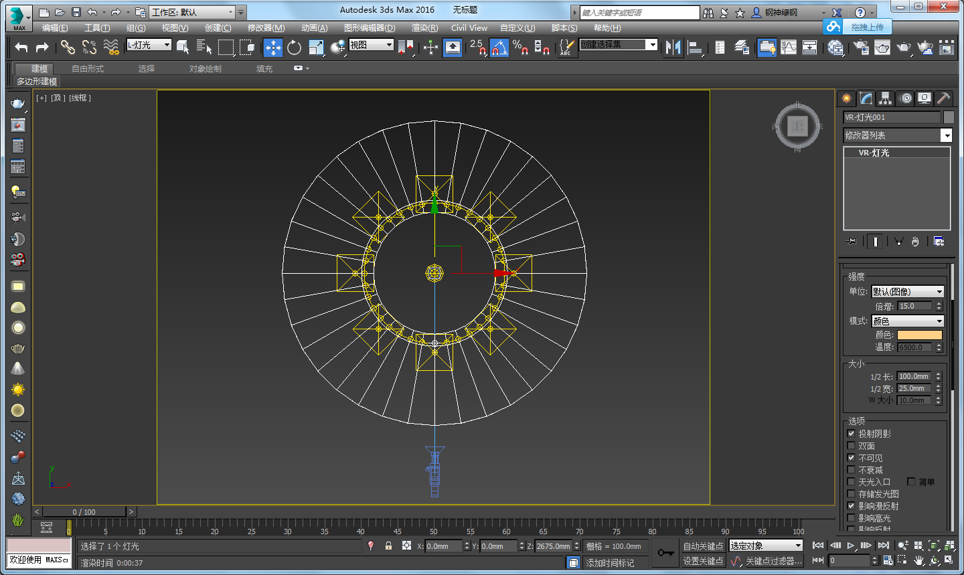
Task: Activate Select and Rotate tool
Action: click(295, 47)
